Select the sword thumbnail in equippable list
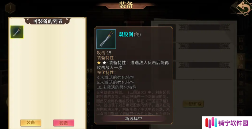The image size is (252, 129). (17, 32)
